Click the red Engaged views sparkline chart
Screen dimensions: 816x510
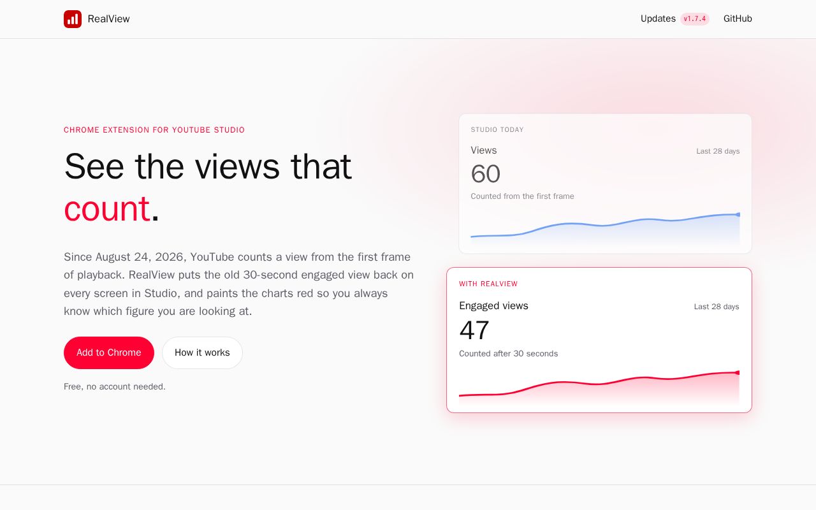(x=599, y=387)
